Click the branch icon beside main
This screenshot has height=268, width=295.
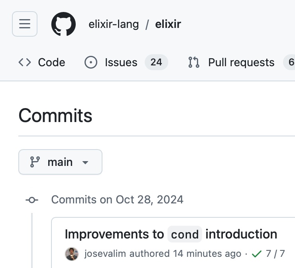coord(35,162)
